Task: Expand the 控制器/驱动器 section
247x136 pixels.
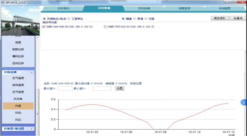Action: tap(32, 129)
